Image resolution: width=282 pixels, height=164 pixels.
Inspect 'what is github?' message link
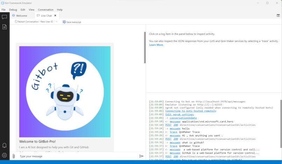[175, 142]
